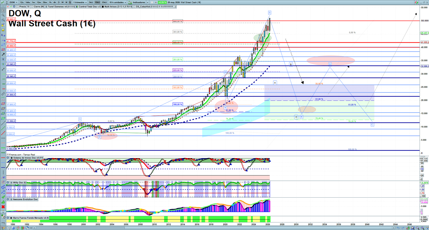This screenshot has width=429, height=230.
Task: Toggle the DS_CotasHist indicator checkbox
Action: 134,6
